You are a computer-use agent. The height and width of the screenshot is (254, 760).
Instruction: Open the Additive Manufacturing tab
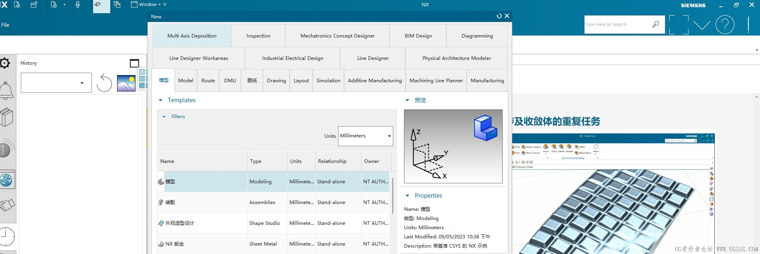click(x=375, y=80)
